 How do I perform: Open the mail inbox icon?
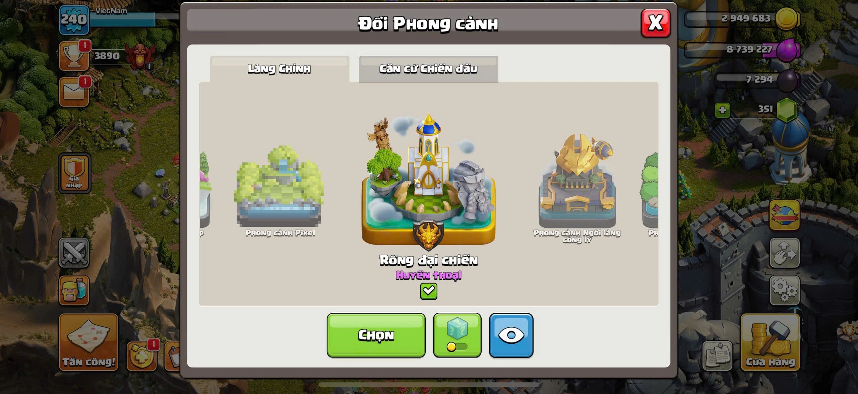click(74, 92)
